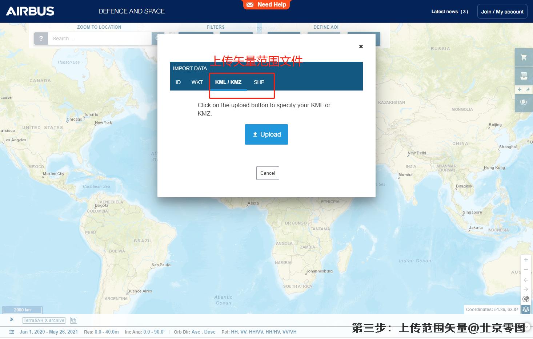
Task: Cancel the import data dialog
Action: tap(268, 173)
